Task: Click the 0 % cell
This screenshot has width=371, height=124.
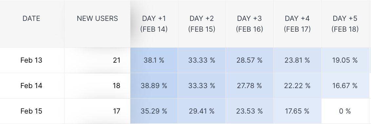Action: pos(345,111)
